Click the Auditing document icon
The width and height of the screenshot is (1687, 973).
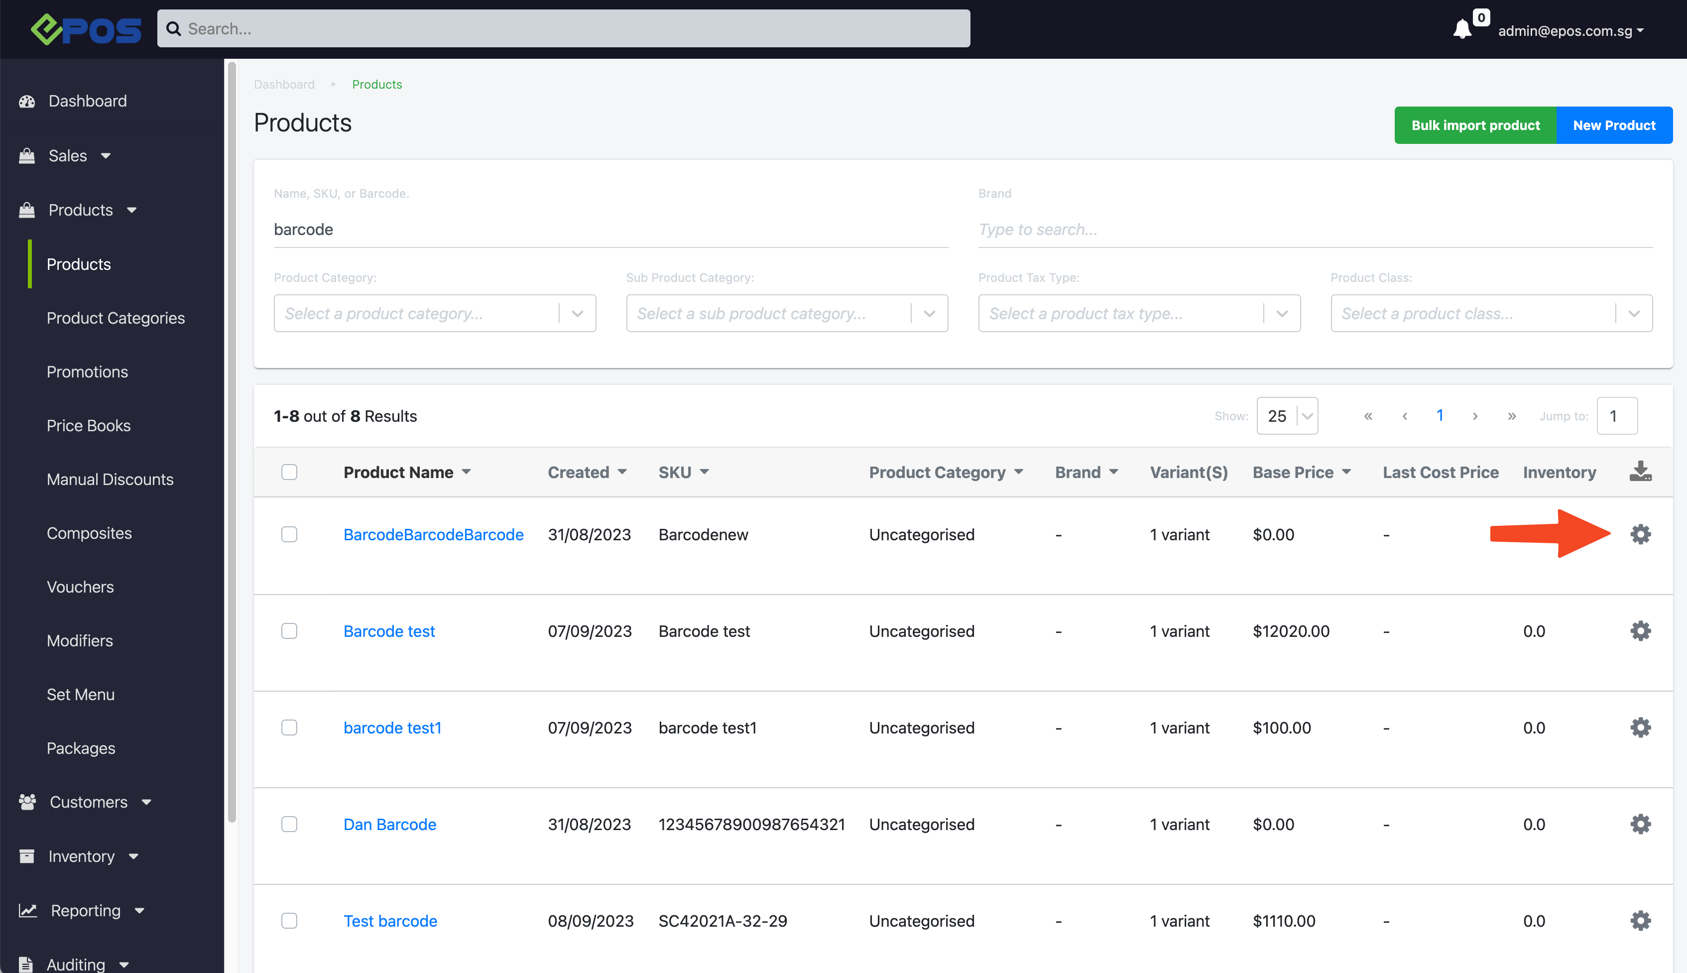[x=26, y=965]
